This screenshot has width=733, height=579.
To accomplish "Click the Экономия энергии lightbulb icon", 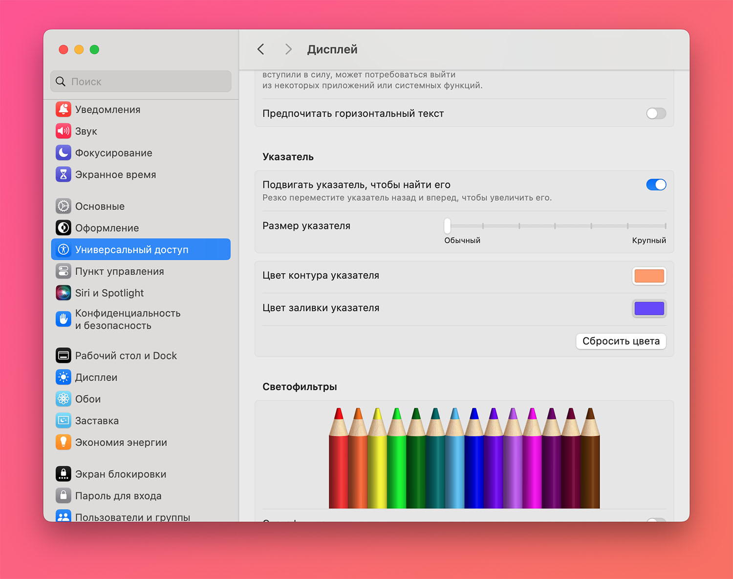I will [64, 442].
